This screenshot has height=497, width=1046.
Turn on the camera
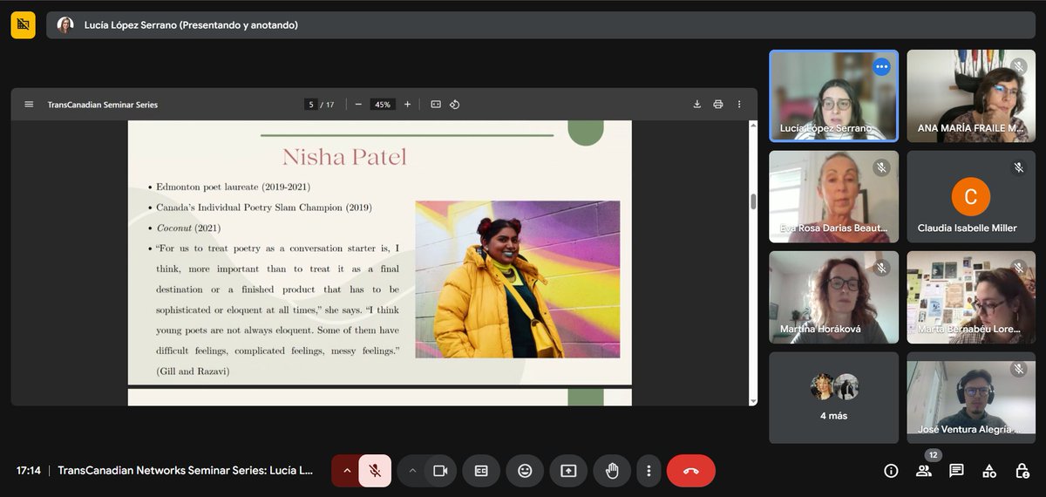pyautogui.click(x=440, y=471)
